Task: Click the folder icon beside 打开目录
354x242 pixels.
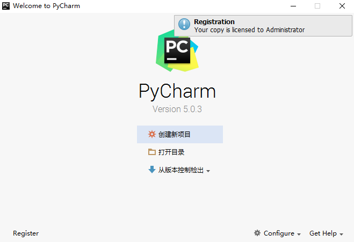Action: 151,152
